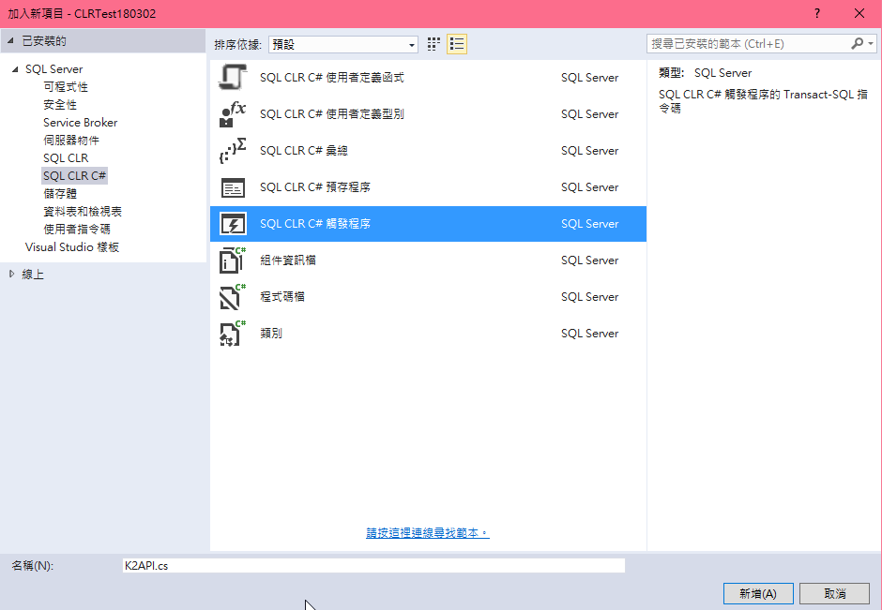Select SQL CLR C# 使用者定義型別 template icon
This screenshot has width=882, height=610.
pyautogui.click(x=233, y=114)
